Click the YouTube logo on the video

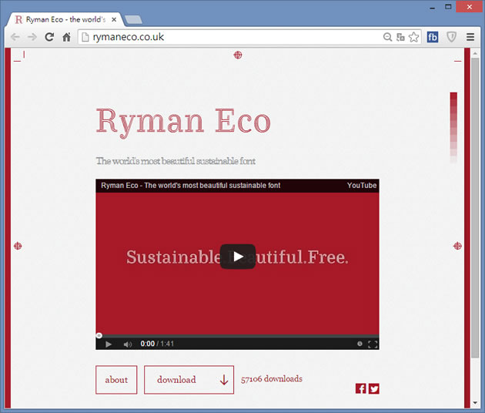(x=362, y=186)
